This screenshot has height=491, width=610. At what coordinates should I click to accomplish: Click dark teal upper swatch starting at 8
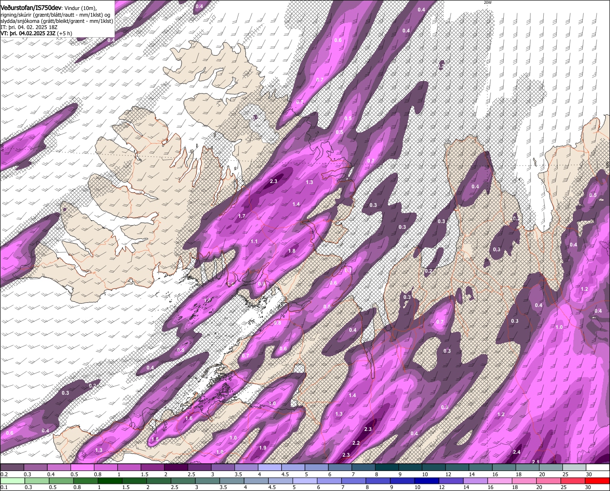pos(387,467)
